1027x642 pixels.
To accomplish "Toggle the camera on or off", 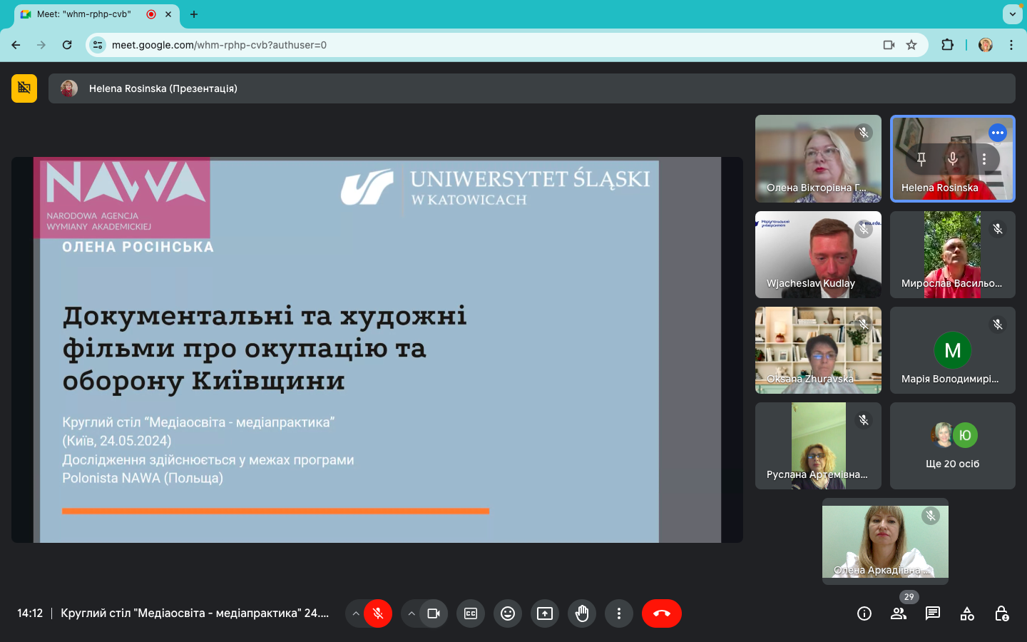I will click(434, 613).
